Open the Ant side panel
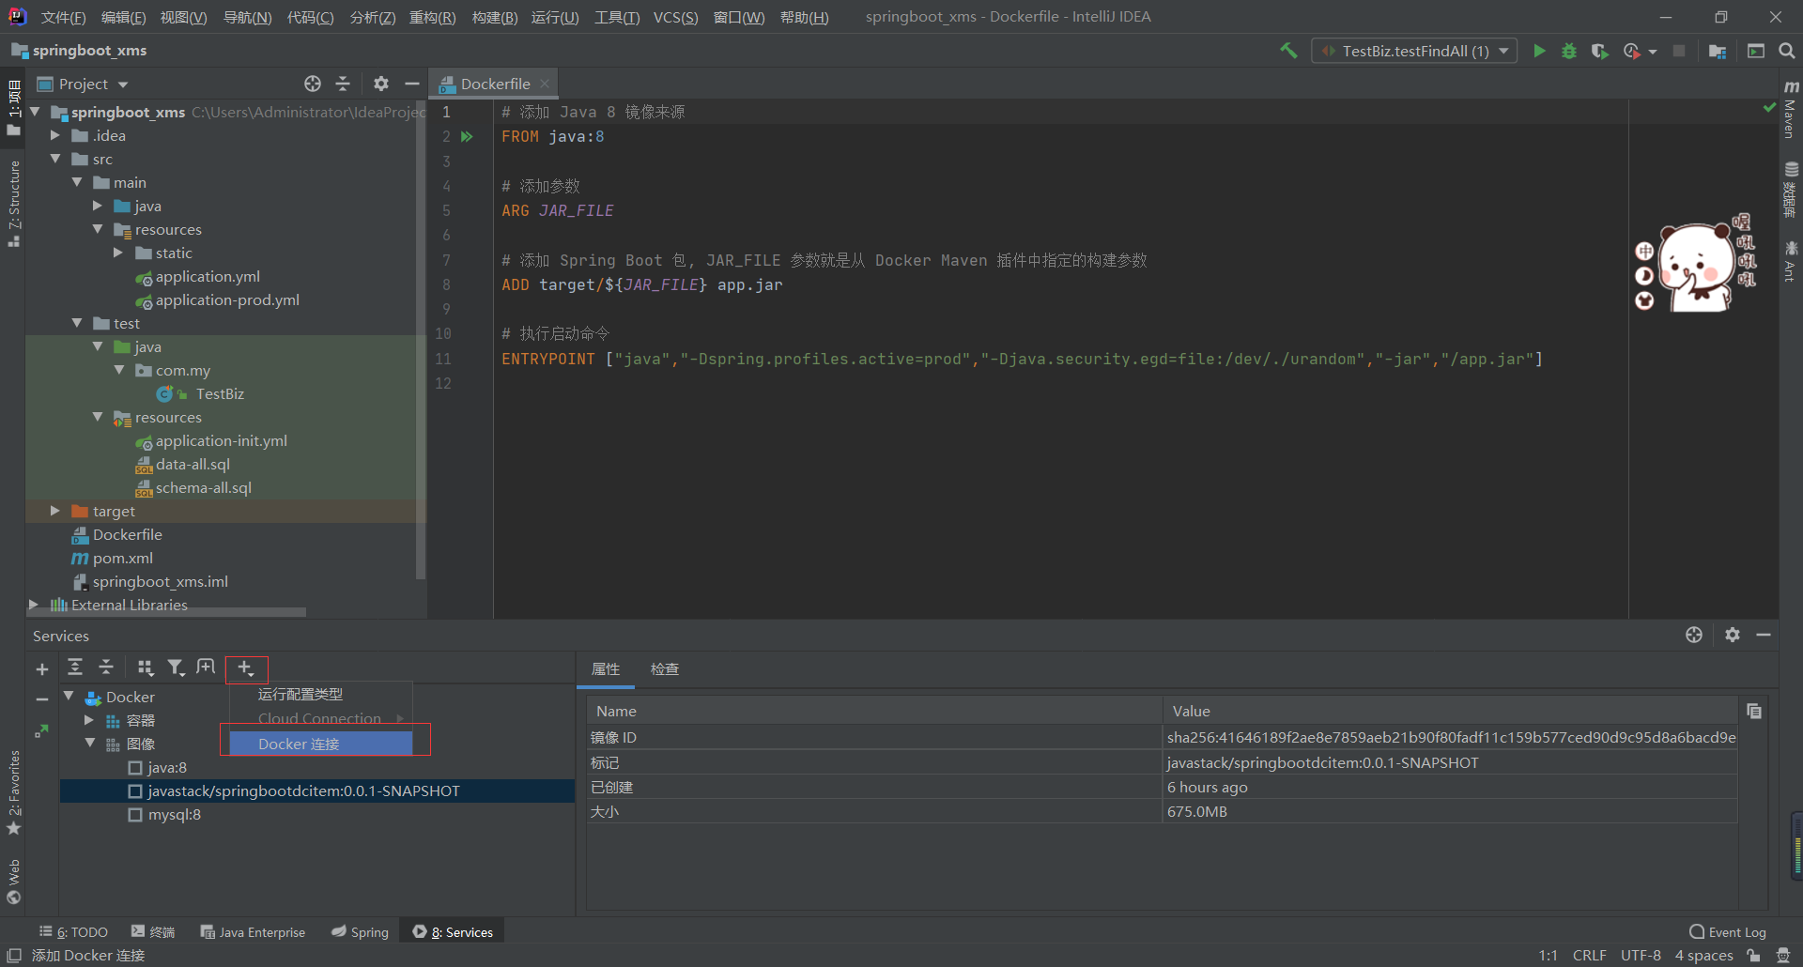The width and height of the screenshot is (1803, 967). [x=1791, y=261]
